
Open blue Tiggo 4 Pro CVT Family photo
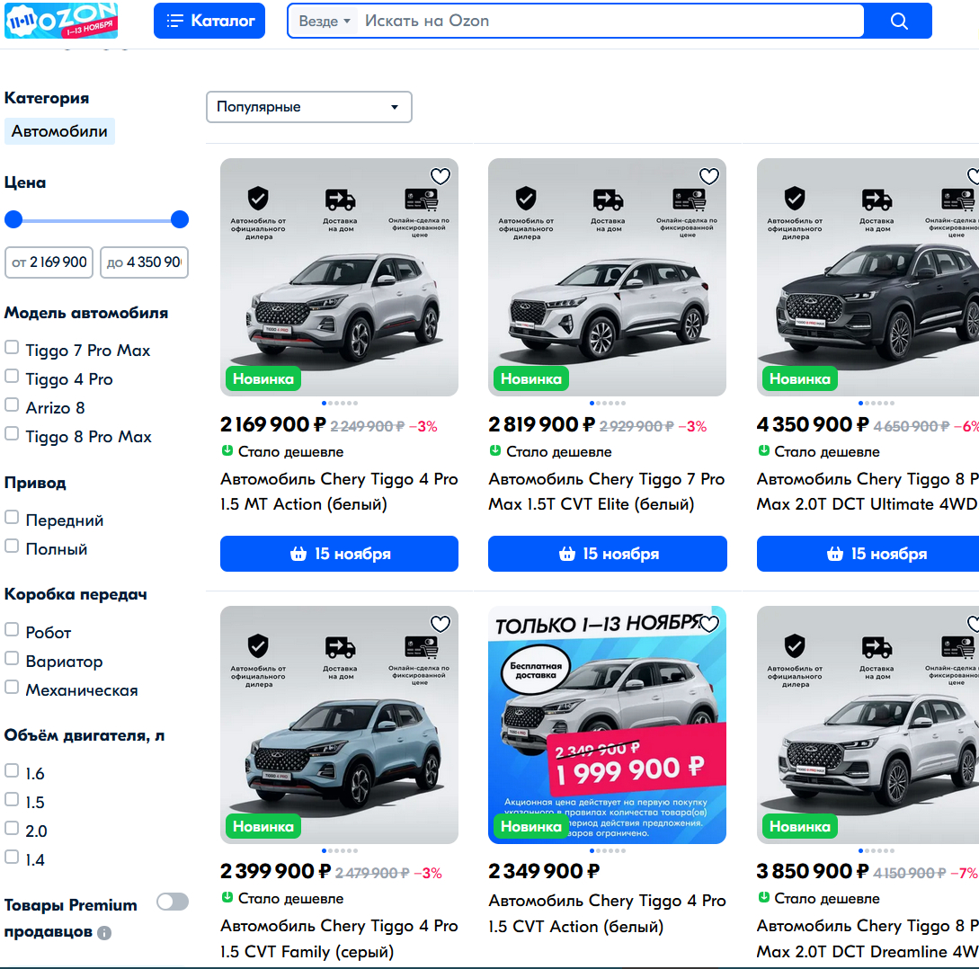click(x=339, y=725)
